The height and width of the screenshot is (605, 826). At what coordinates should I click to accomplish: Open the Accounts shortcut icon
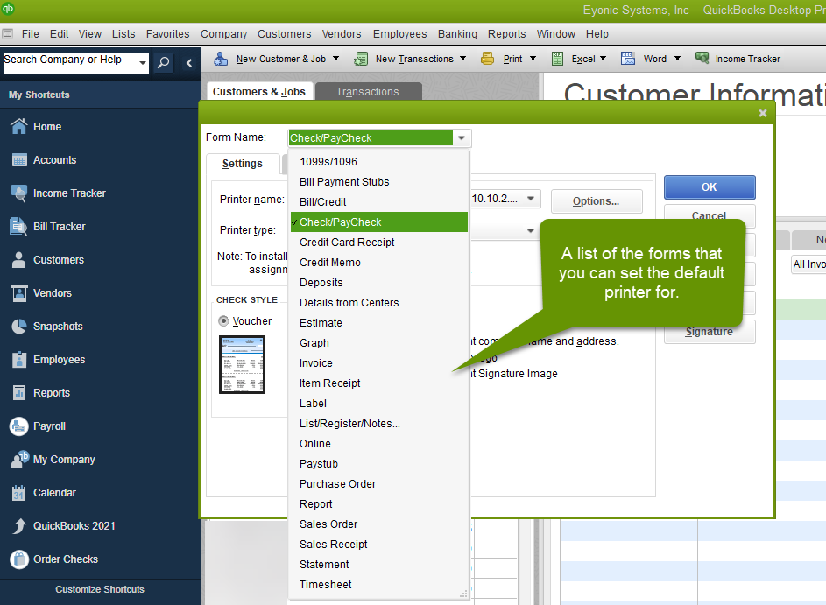(x=19, y=159)
